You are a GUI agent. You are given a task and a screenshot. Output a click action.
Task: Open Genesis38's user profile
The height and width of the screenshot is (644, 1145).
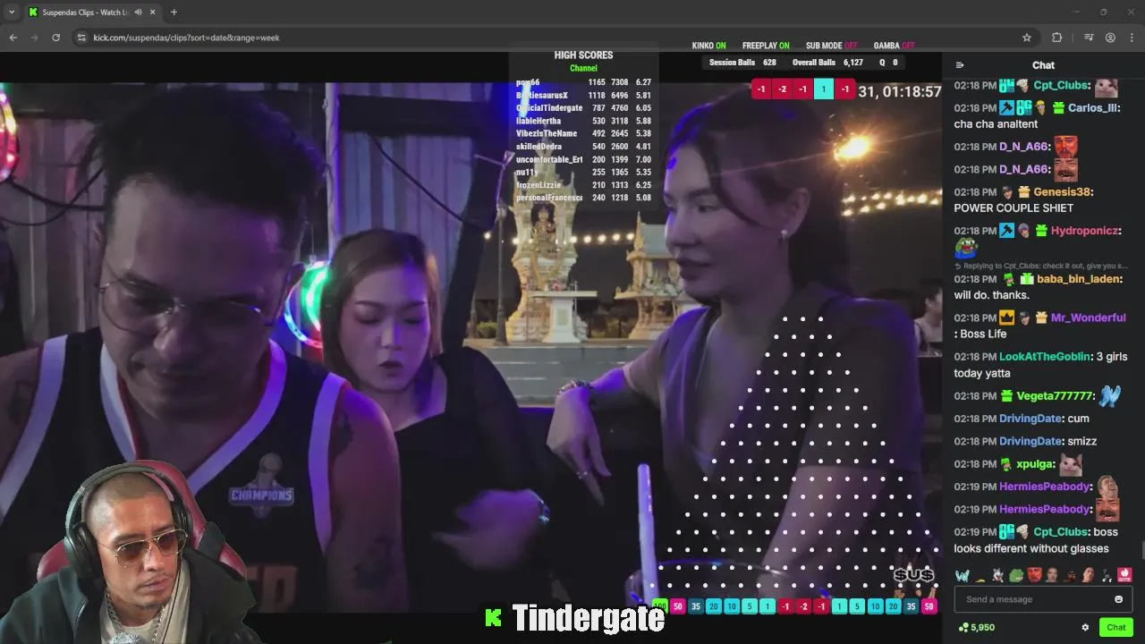click(1063, 192)
